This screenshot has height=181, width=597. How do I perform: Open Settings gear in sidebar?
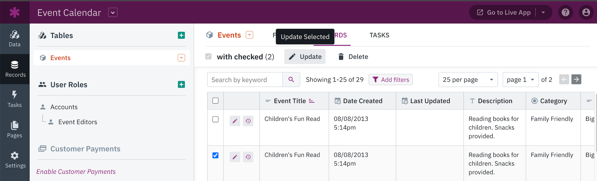click(x=15, y=160)
